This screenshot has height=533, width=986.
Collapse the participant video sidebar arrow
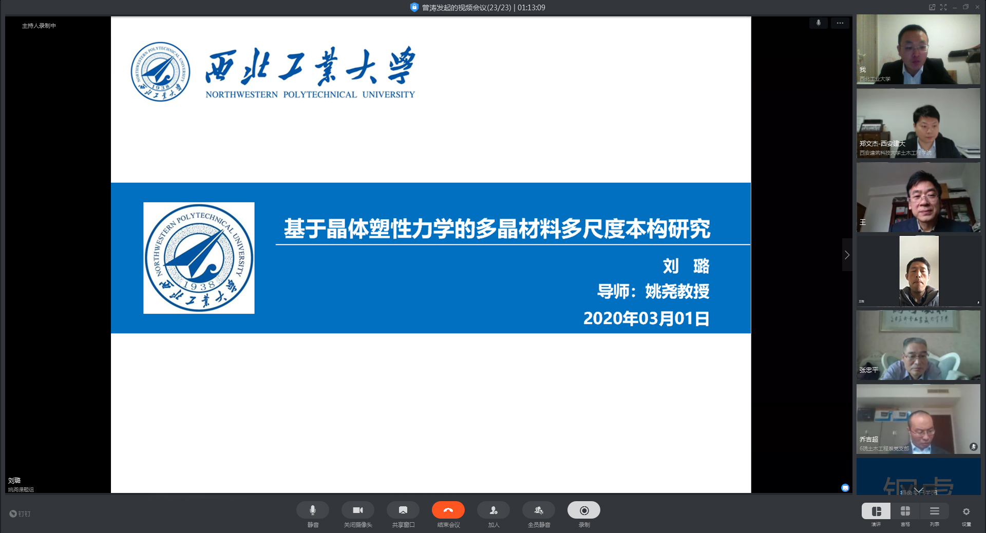click(847, 255)
